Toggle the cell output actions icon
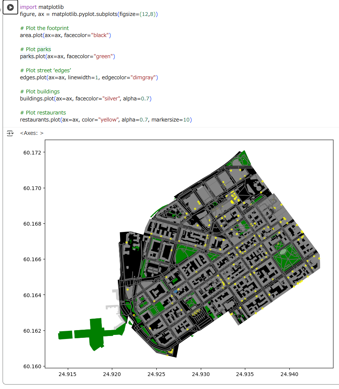 point(10,133)
